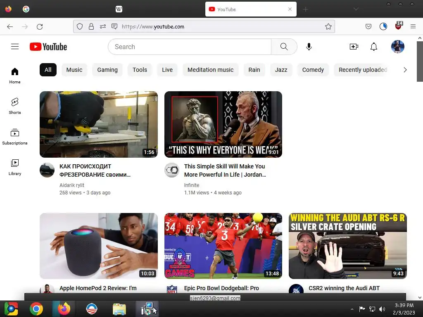Select the Live filter chip

(167, 70)
